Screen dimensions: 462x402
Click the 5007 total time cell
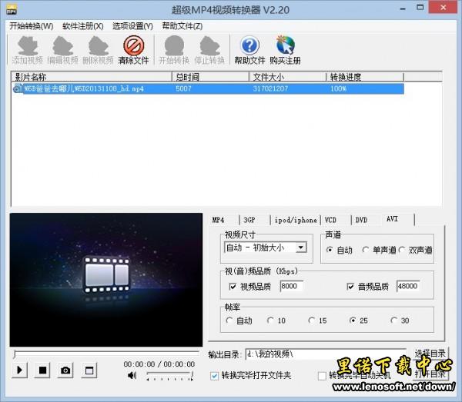coord(183,88)
